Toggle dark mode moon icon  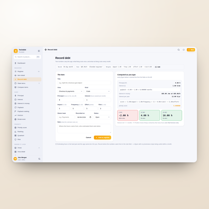[x=39, y=159]
